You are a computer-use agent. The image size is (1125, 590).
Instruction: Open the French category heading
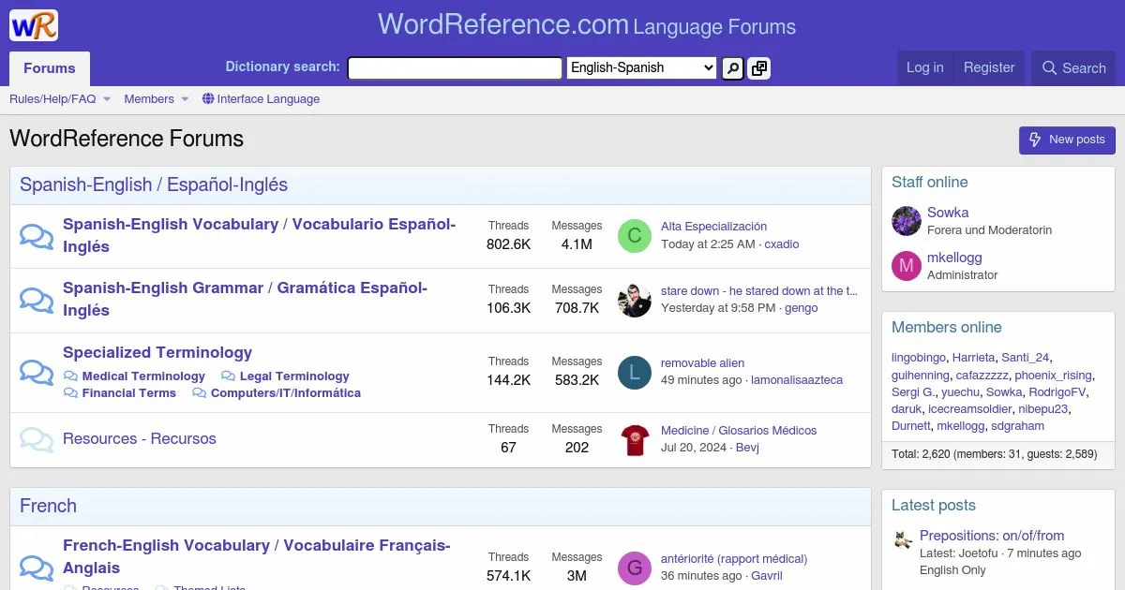[x=48, y=506]
